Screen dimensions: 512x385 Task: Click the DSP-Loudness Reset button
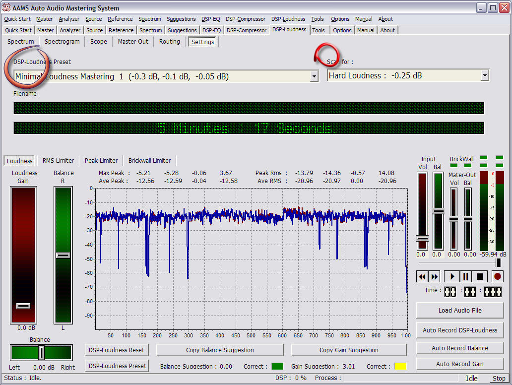pos(117,350)
